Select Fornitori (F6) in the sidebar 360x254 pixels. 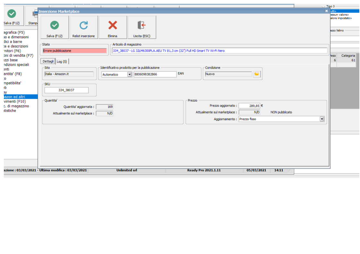(x=12, y=51)
